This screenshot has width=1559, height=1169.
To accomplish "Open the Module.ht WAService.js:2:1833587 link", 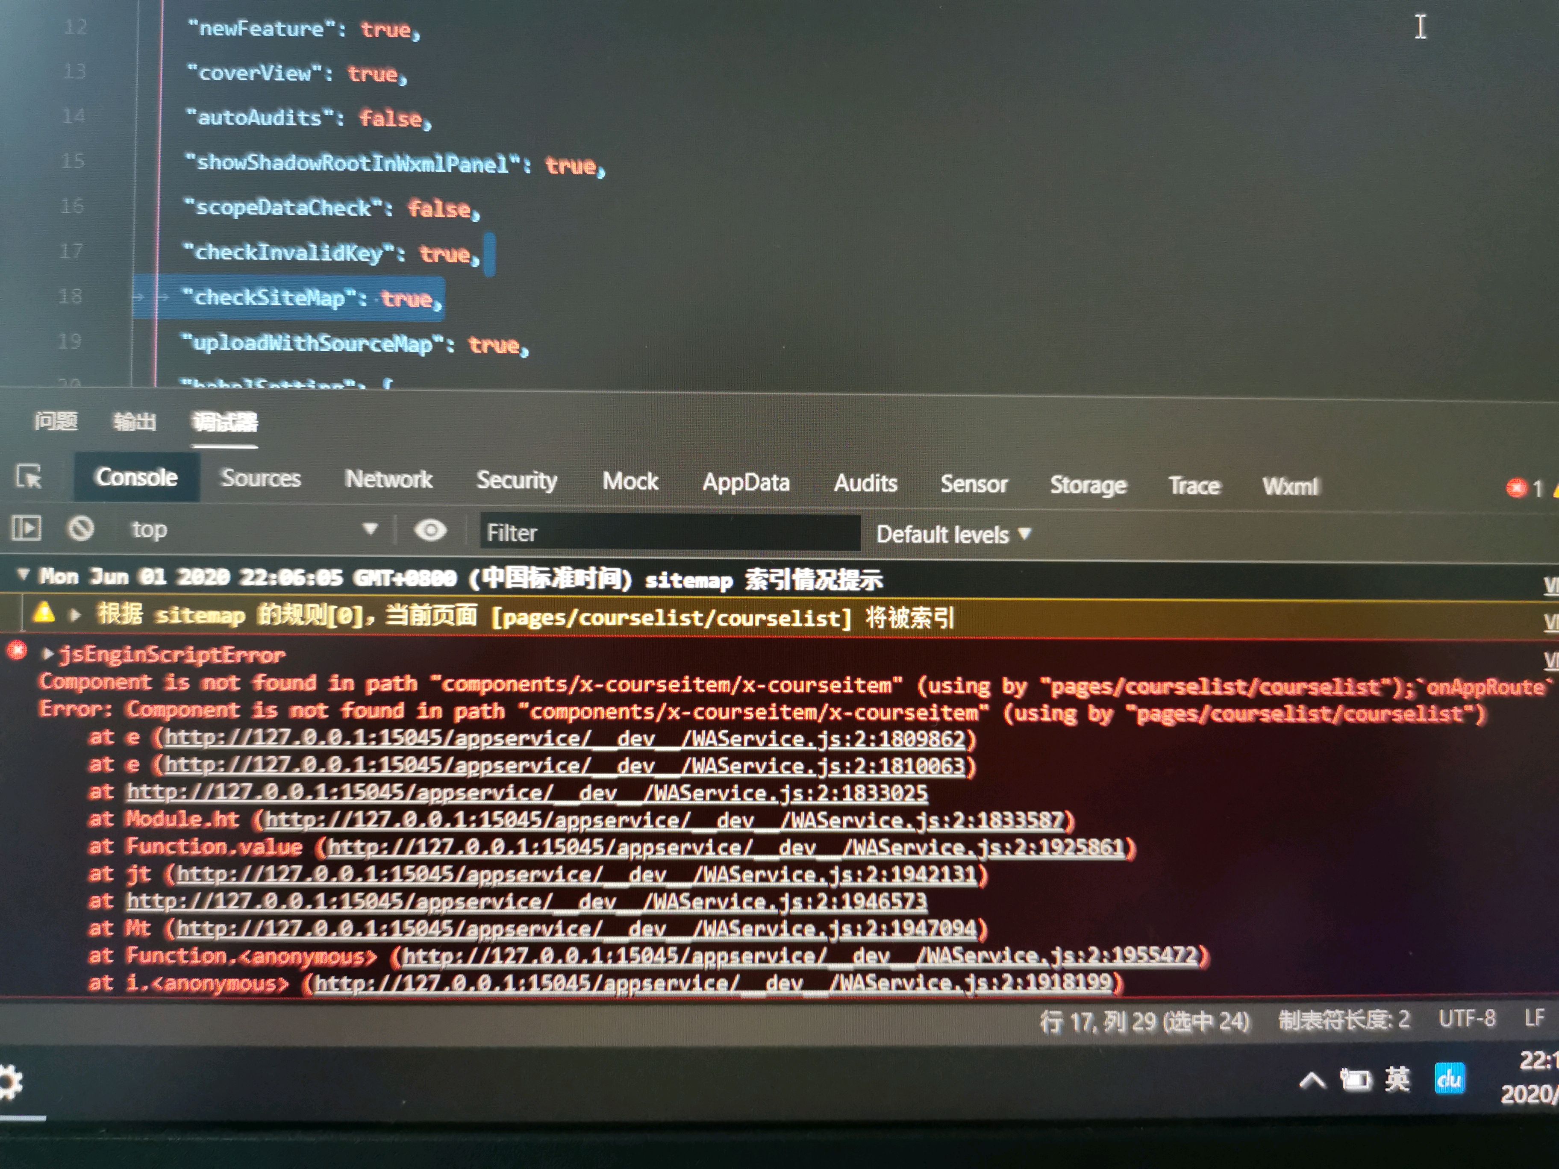I will (665, 820).
